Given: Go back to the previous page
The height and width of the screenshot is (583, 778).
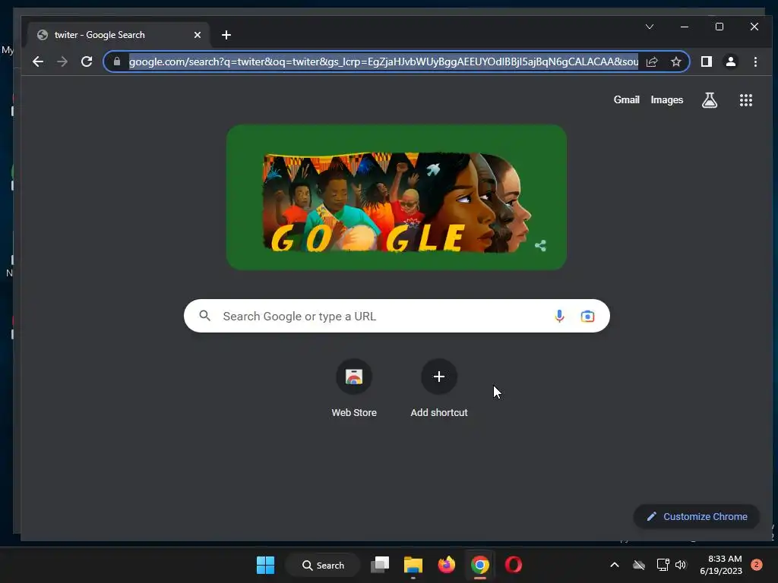Looking at the screenshot, I should coord(38,61).
